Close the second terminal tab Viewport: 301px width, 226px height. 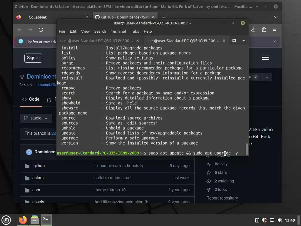(224, 41)
